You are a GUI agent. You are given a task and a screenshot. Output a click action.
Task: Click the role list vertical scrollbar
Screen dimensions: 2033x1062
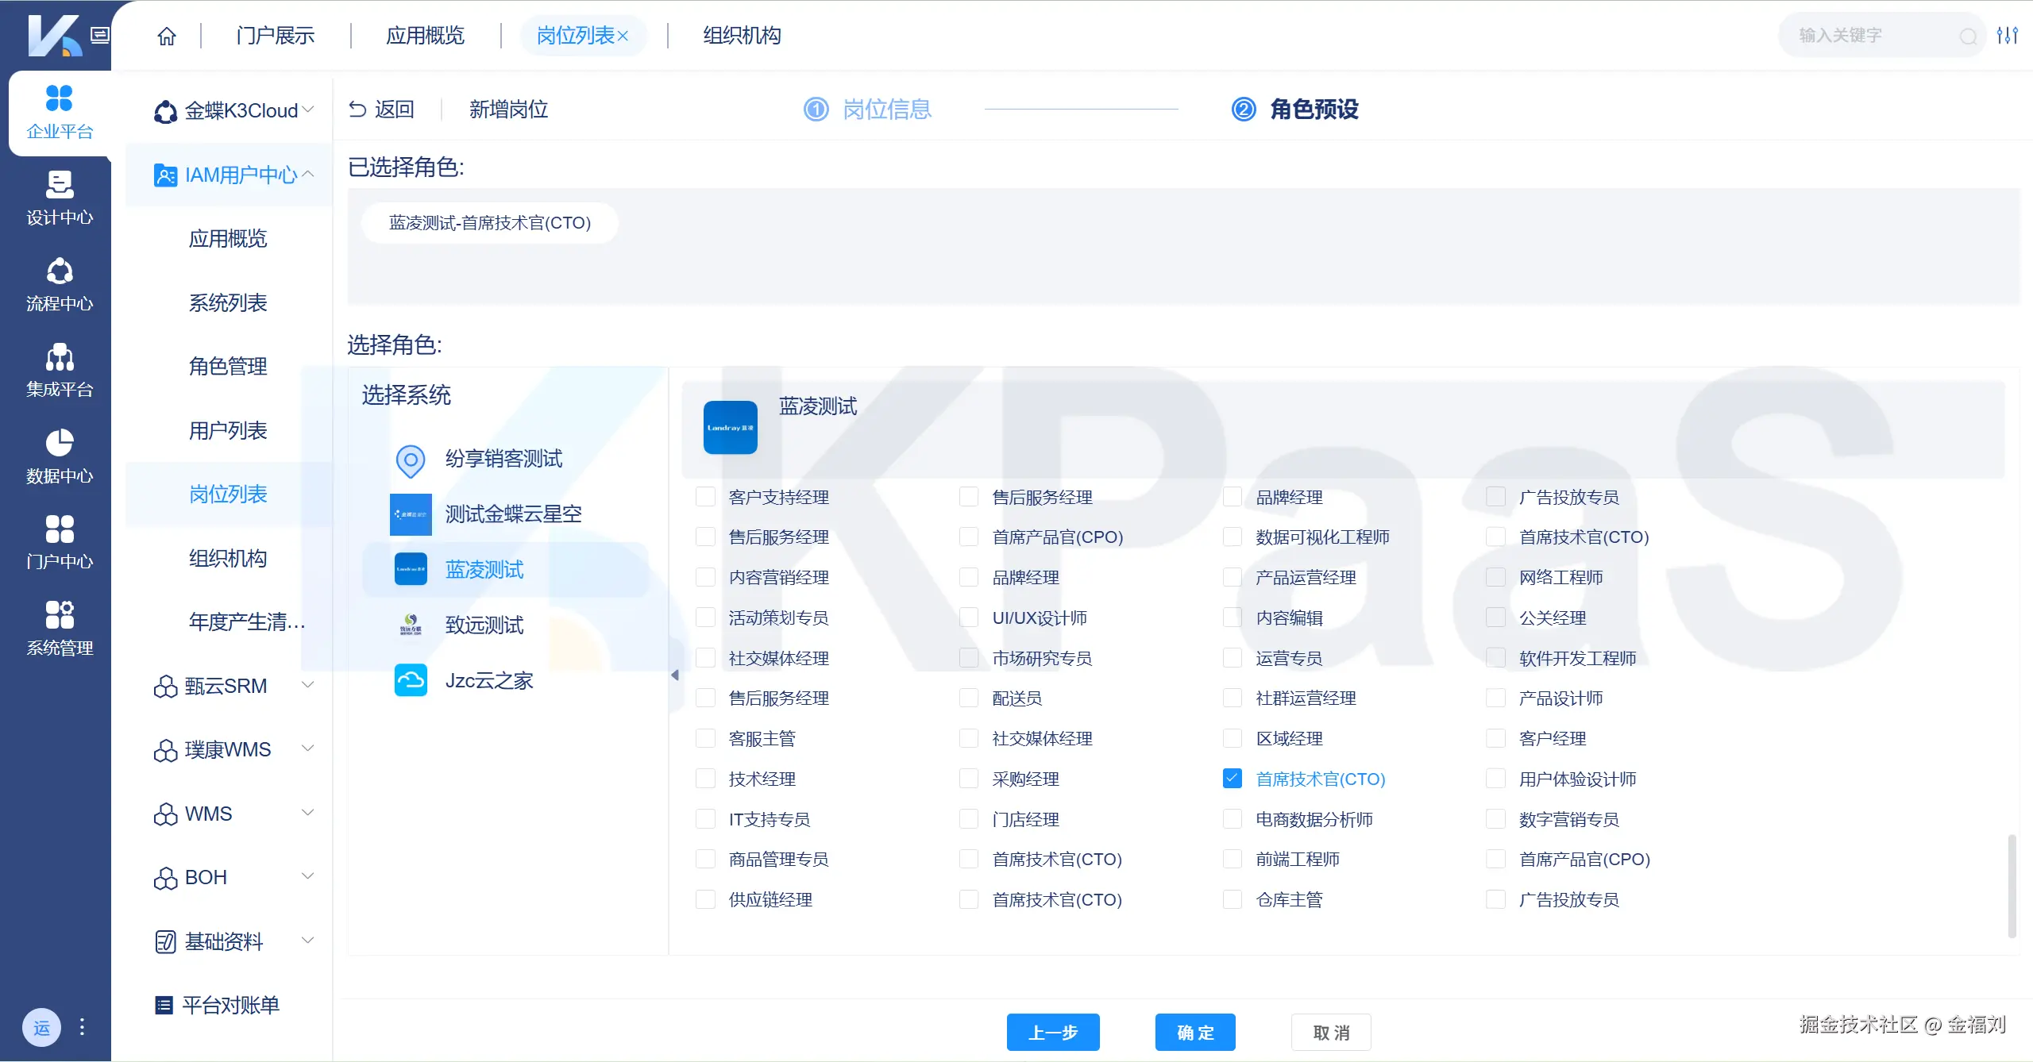pyautogui.click(x=2011, y=885)
